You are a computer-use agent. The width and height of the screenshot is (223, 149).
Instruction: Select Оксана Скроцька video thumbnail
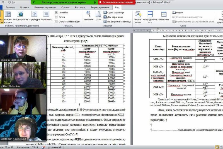[x=23, y=49]
